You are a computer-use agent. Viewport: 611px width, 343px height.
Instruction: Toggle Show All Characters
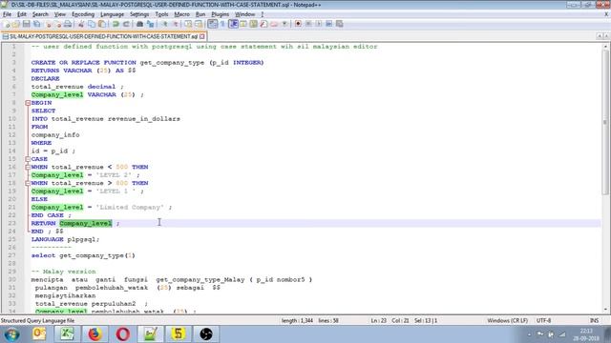pyautogui.click(x=222, y=24)
